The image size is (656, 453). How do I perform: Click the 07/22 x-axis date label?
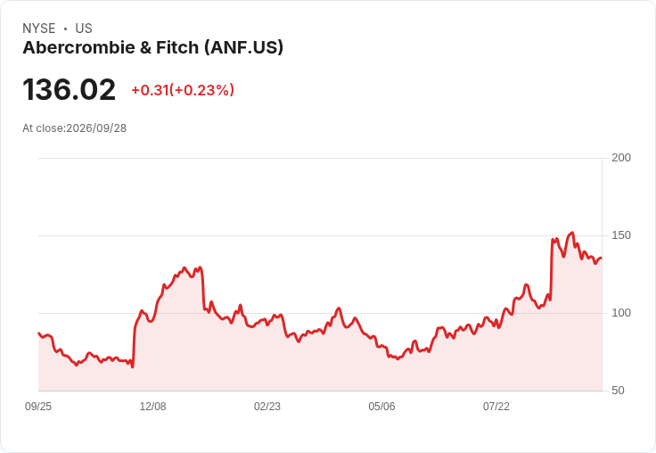[x=496, y=406]
